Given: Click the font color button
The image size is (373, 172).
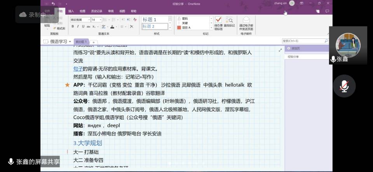Looking at the screenshot, I should (112, 26).
